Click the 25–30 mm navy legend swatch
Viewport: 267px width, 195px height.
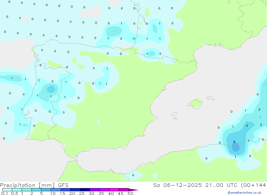click(85, 190)
